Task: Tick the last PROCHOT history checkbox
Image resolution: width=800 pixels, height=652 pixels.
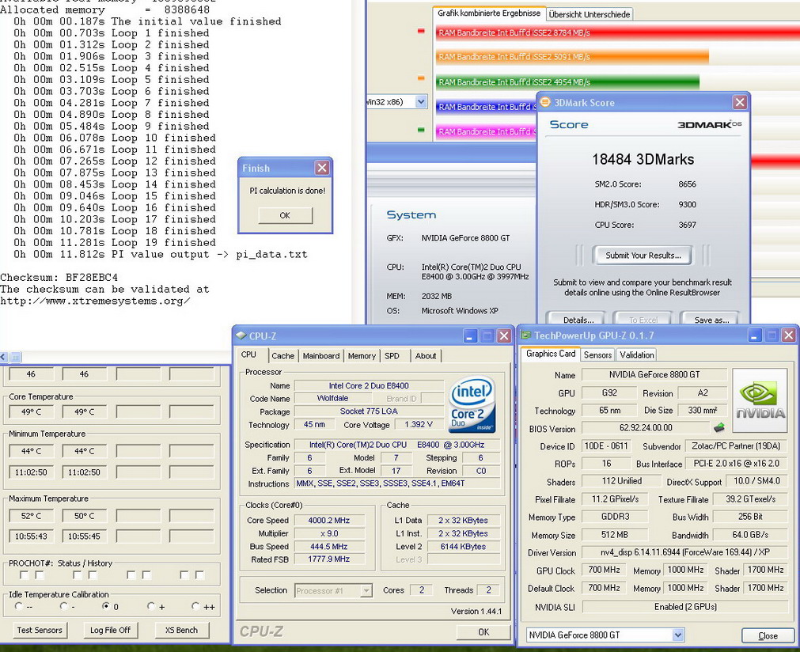Action: (199, 575)
